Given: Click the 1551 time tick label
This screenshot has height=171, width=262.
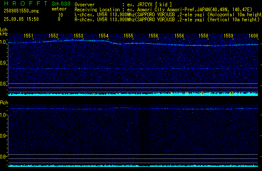Looking at the screenshot, I should [x=28, y=36].
